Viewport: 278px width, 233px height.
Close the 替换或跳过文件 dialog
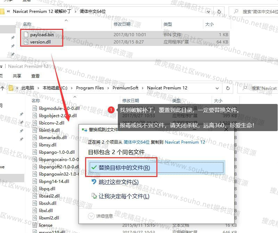click(x=226, y=130)
